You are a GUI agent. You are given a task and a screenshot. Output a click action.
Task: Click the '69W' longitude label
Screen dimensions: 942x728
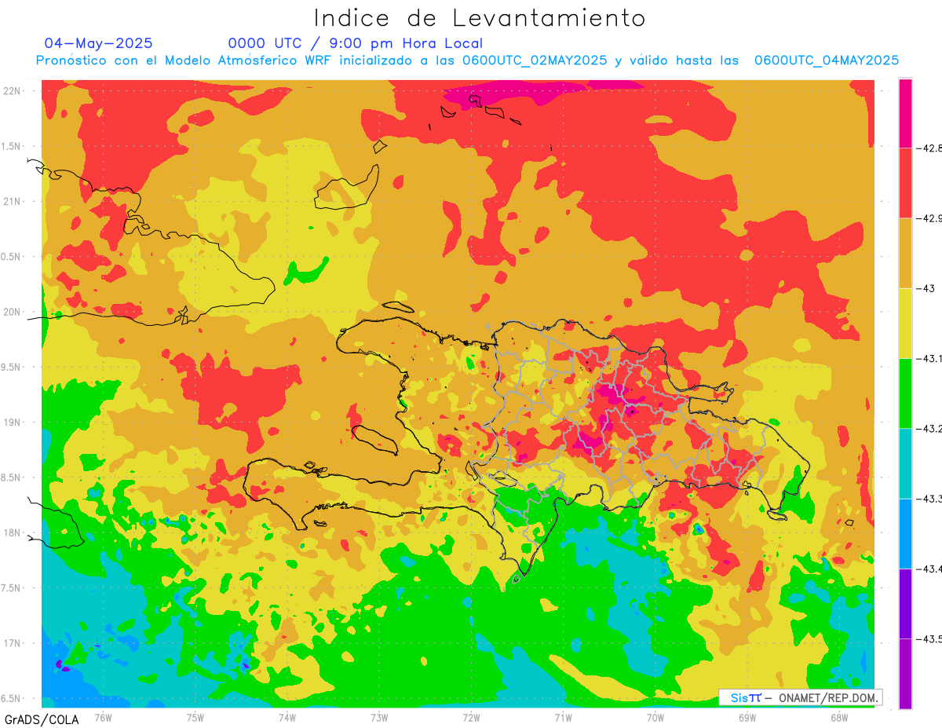[747, 718]
